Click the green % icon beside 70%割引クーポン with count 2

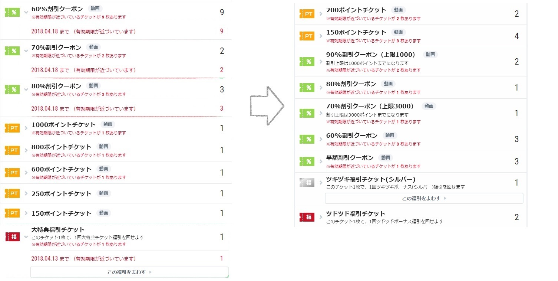click(x=12, y=51)
